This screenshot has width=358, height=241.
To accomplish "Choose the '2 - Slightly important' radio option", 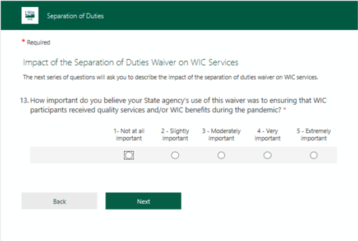I will tap(175, 155).
